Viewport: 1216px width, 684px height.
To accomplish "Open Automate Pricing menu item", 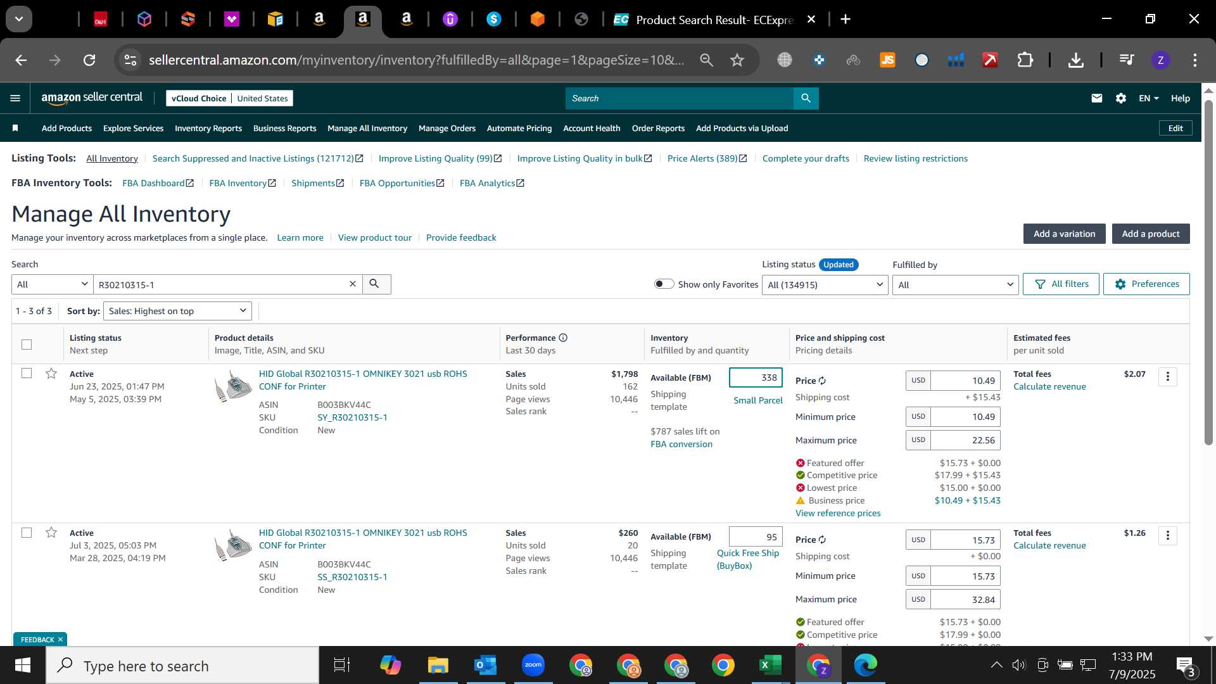I will point(519,128).
